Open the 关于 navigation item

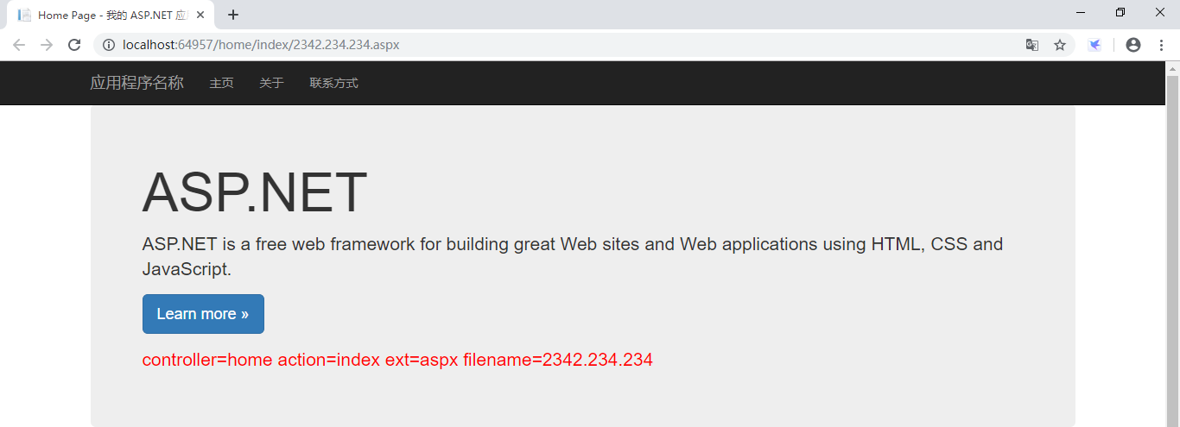(272, 83)
